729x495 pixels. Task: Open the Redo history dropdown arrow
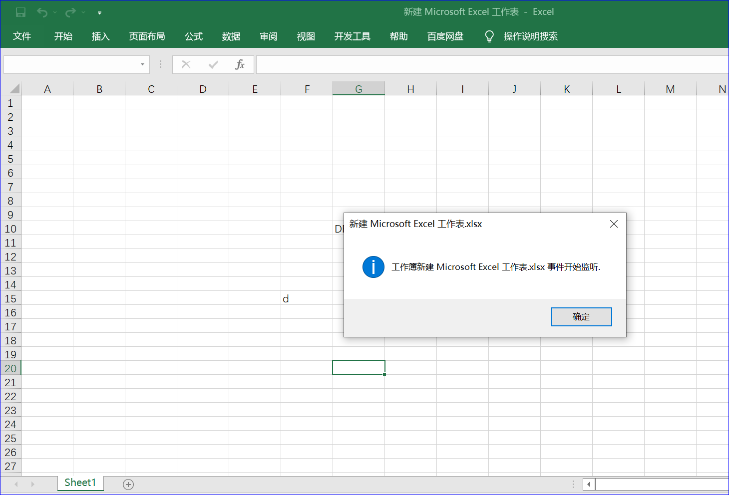[x=83, y=12]
